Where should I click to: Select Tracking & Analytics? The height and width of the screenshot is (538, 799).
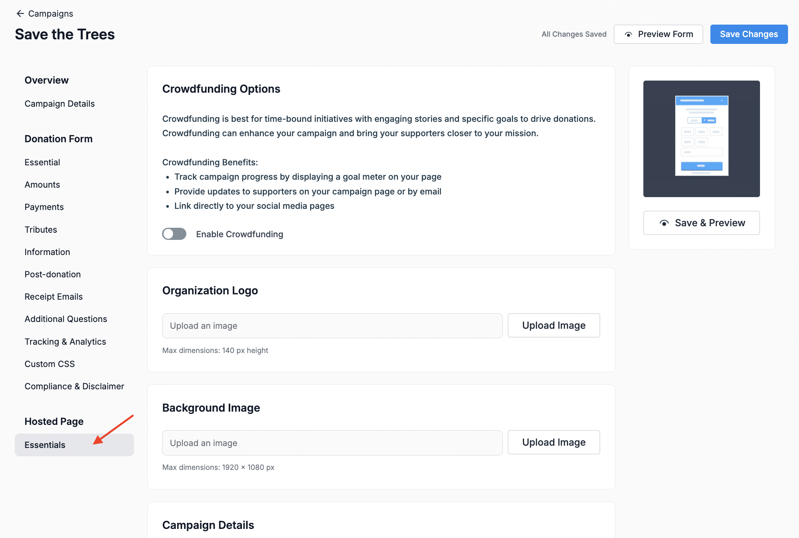tap(65, 341)
